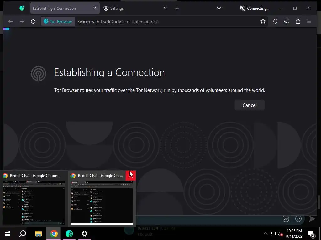The height and width of the screenshot is (240, 321).
Task: Click the New Identity broom icon
Action: [287, 21]
